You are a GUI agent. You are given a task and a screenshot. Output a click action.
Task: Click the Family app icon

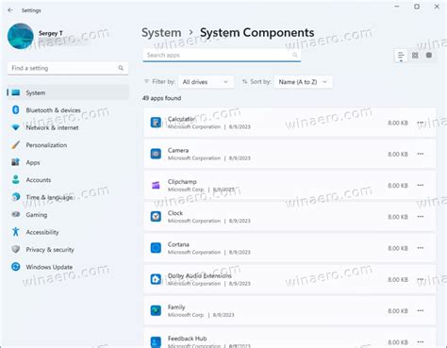[156, 311]
